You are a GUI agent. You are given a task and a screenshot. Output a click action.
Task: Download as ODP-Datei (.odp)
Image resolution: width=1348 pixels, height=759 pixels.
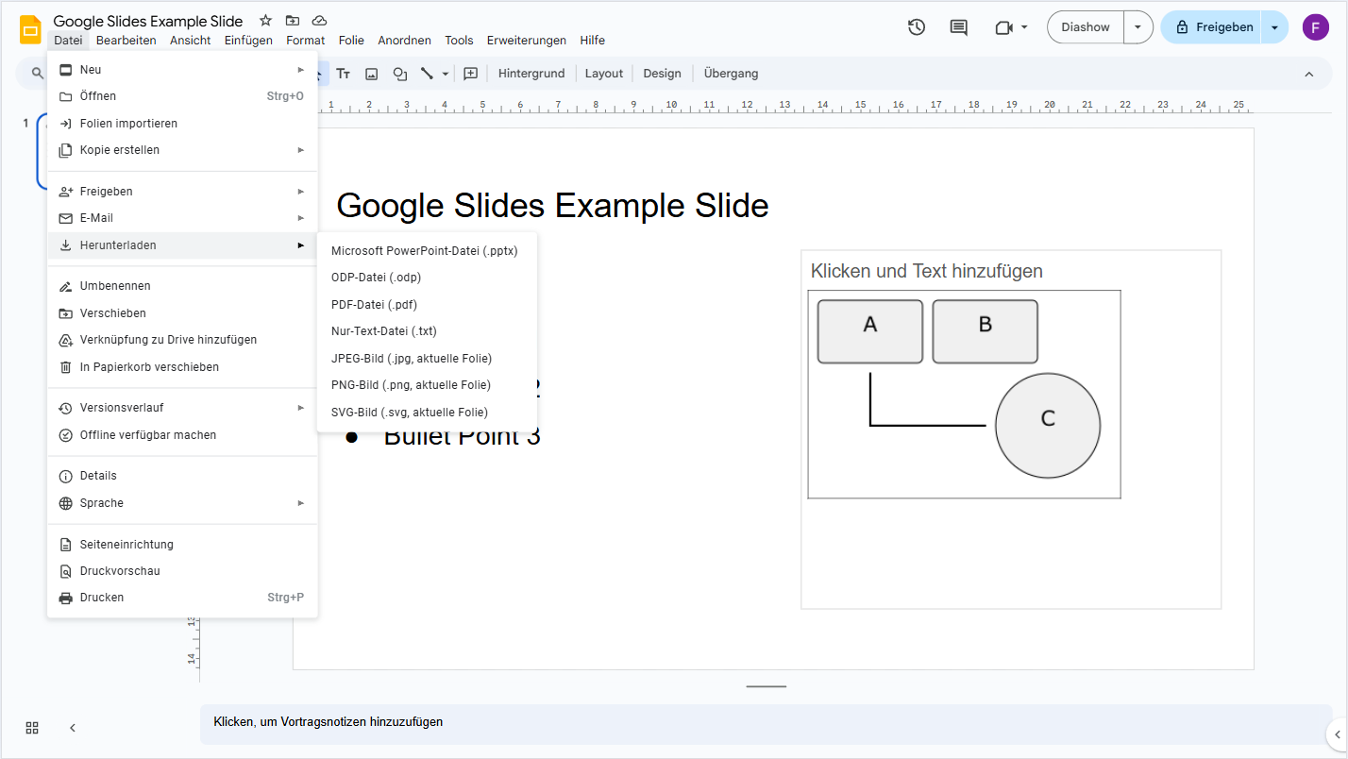click(427, 278)
